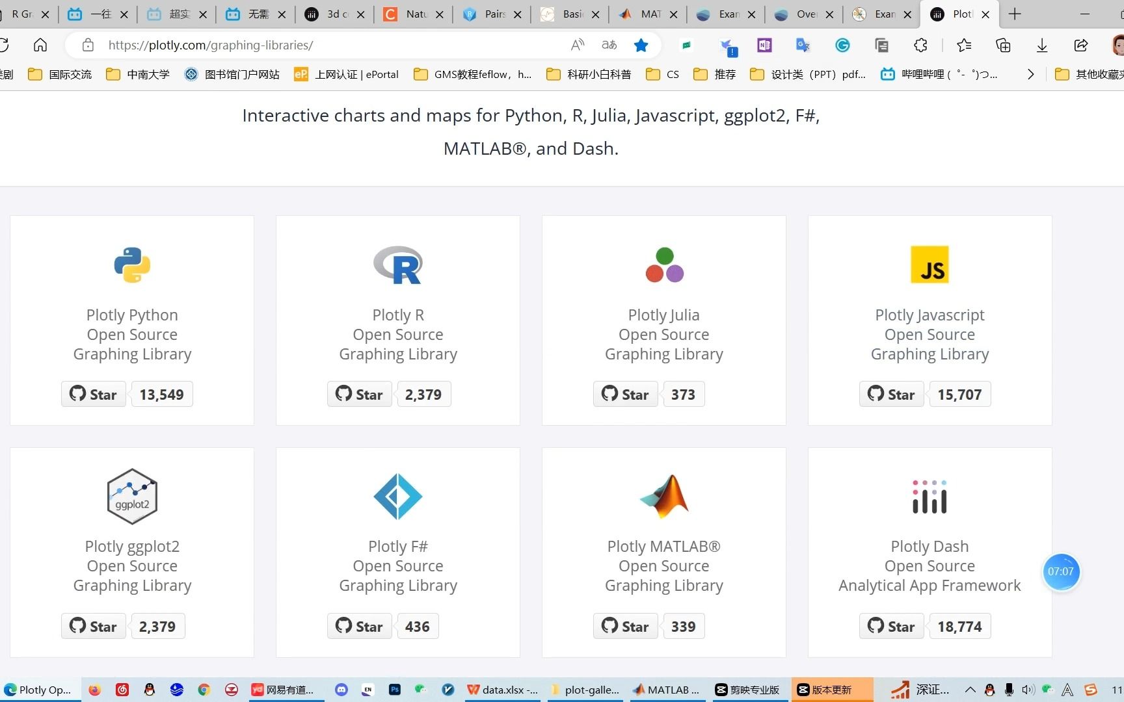Open the browser Extensions puzzle icon

920,45
